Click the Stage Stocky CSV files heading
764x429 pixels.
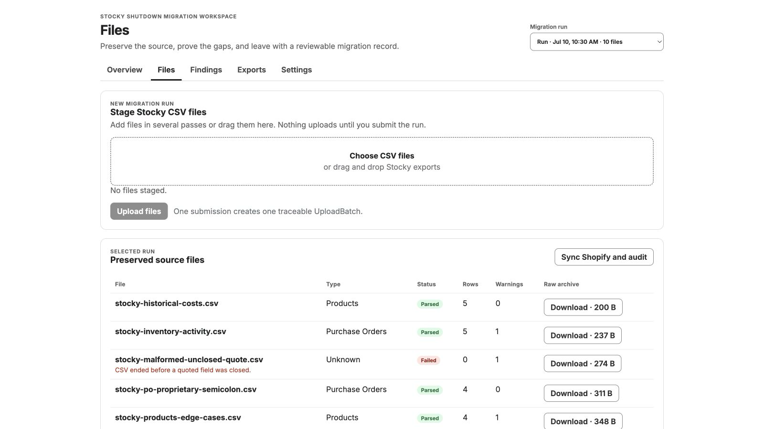tap(158, 112)
